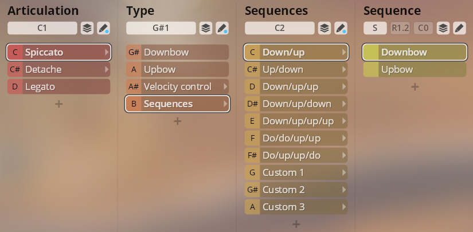Click the layers icon in Articulation column
473x232 pixels.
click(x=87, y=28)
